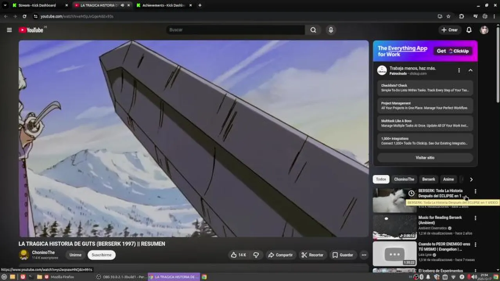Bookmark this page with the star
The height and width of the screenshot is (281, 500).
(448, 16)
